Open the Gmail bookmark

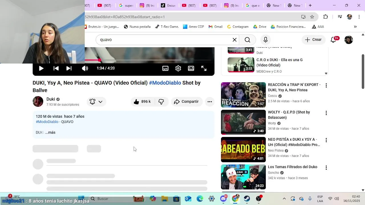tap(215, 27)
